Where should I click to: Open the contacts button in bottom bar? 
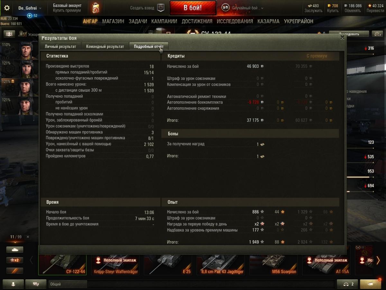[13, 284]
